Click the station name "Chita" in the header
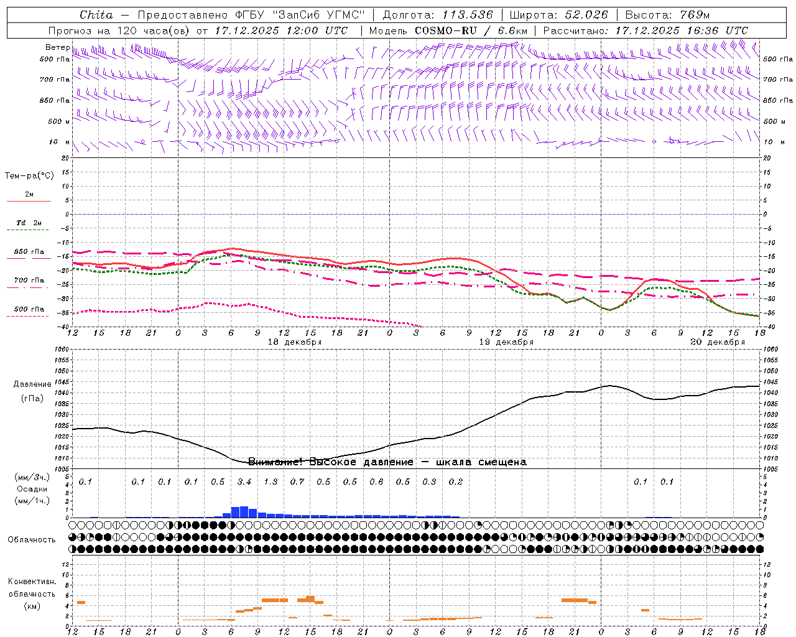Image resolution: width=796 pixels, height=637 pixels. (96, 14)
